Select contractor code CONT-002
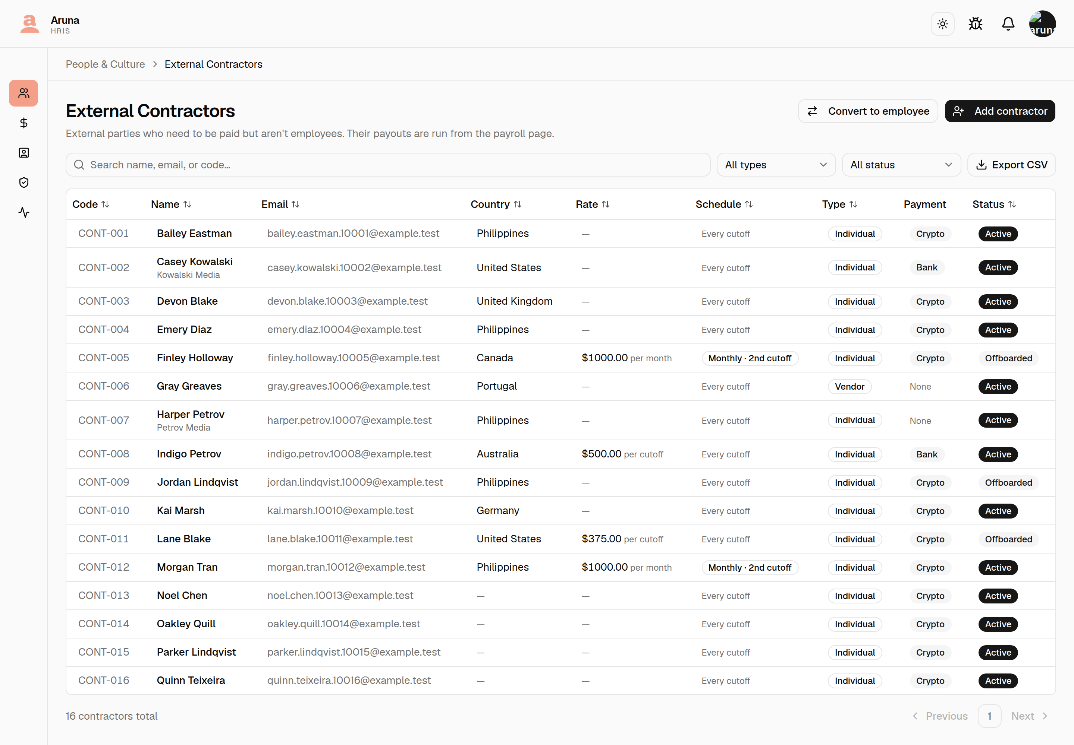The width and height of the screenshot is (1074, 745). pos(104,267)
